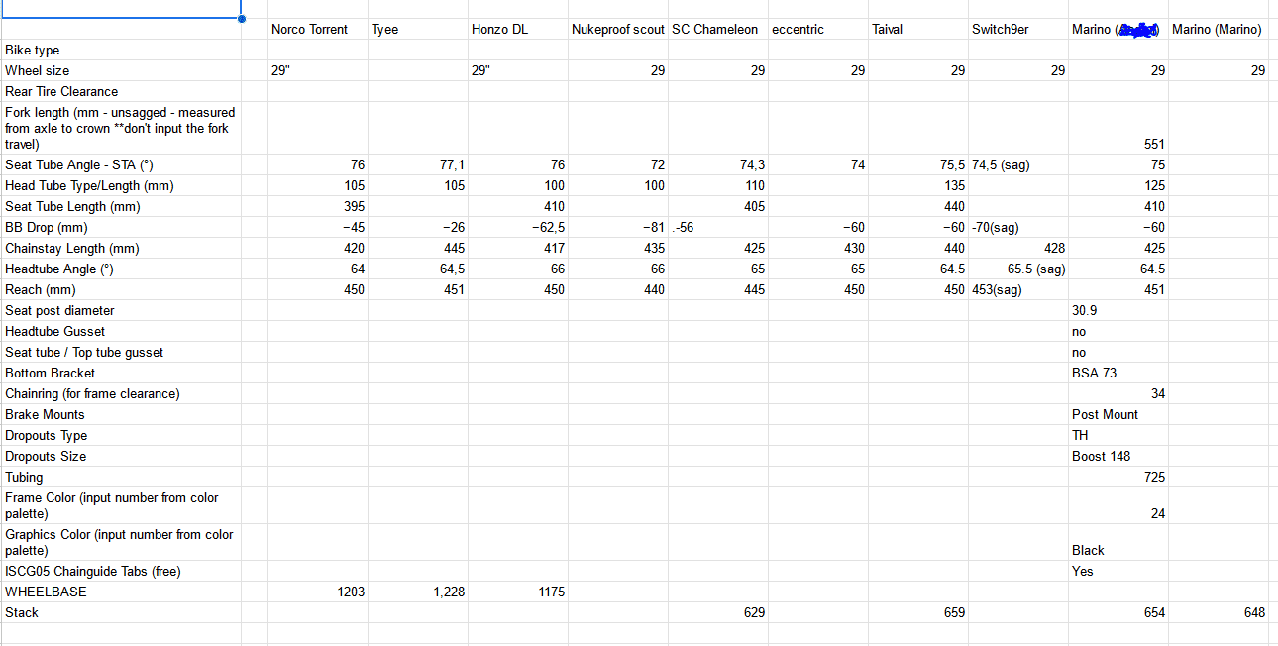The image size is (1278, 646).
Task: Select the '74,5 (sag)' cell
Action: [1018, 165]
